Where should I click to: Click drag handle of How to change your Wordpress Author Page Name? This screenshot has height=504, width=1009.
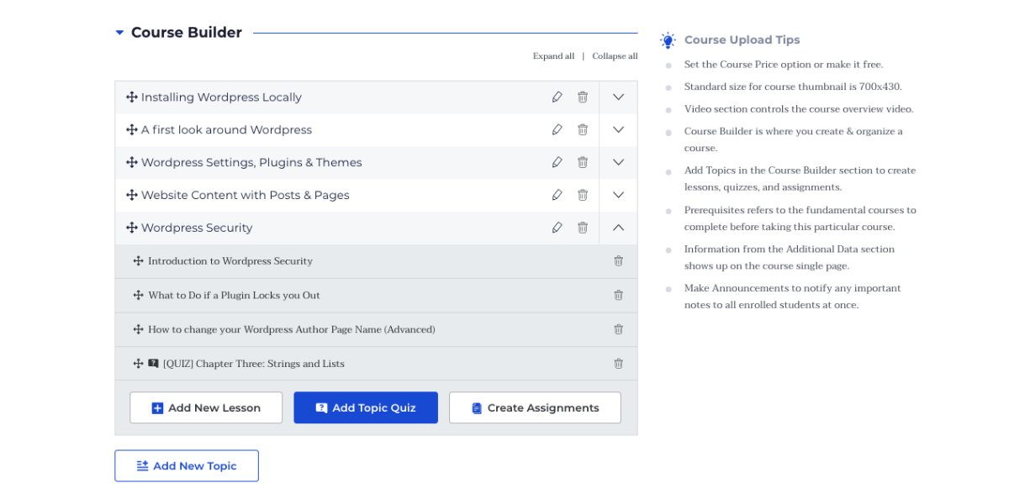(x=139, y=329)
